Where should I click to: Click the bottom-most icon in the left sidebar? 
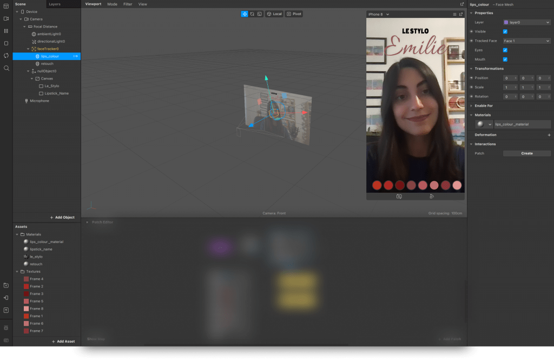tap(6, 340)
